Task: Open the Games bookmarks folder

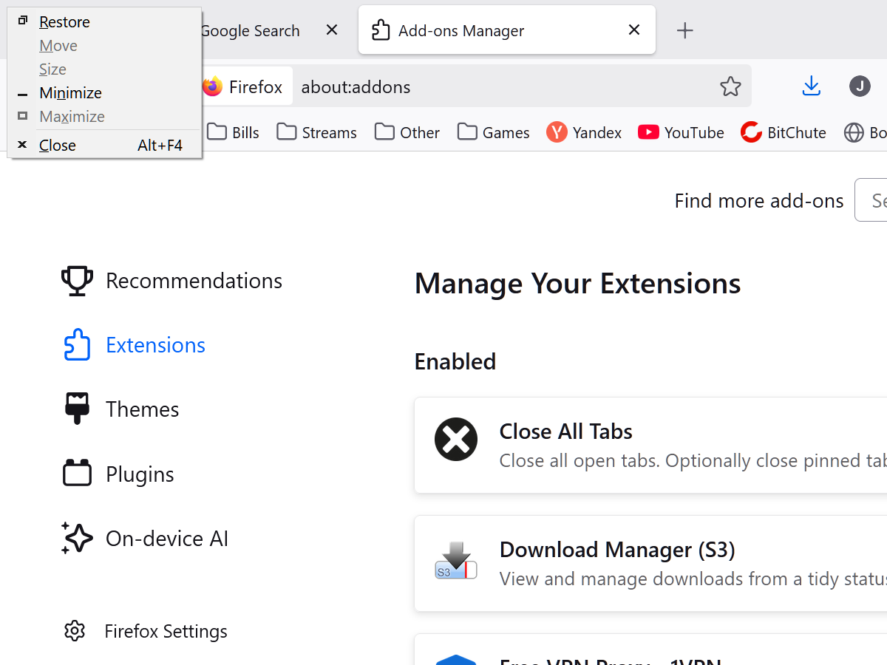Action: click(493, 132)
